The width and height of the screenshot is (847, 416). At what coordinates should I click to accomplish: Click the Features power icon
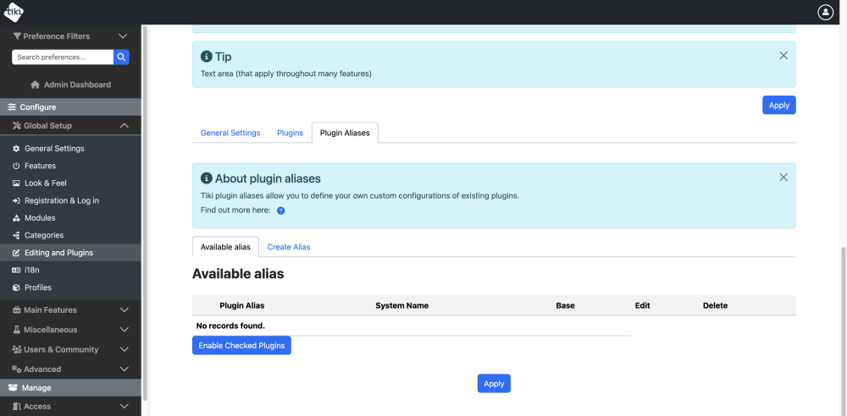(x=16, y=166)
